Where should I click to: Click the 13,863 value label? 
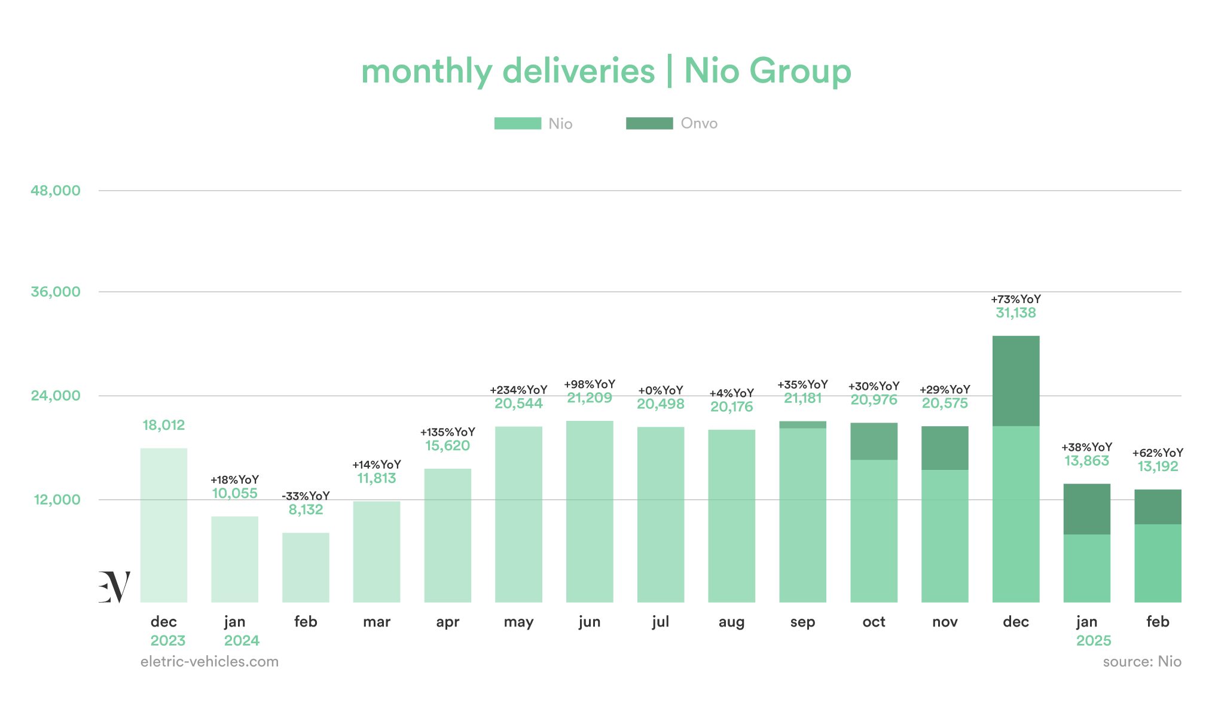[x=1087, y=461]
